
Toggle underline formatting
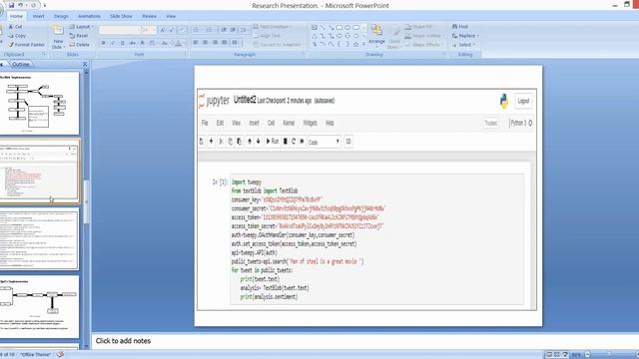click(x=122, y=43)
